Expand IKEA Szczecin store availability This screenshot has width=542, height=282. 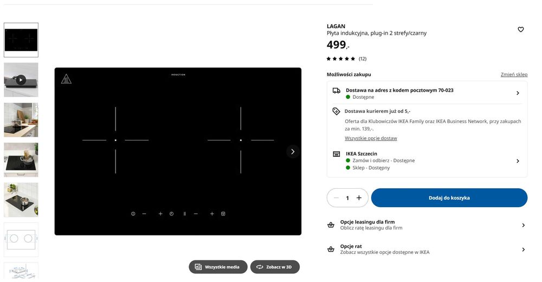(x=427, y=161)
